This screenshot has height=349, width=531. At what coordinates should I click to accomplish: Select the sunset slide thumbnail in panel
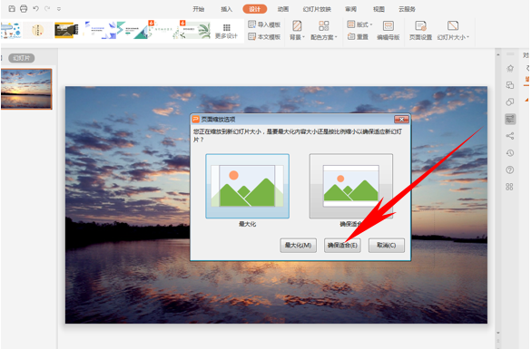click(26, 89)
